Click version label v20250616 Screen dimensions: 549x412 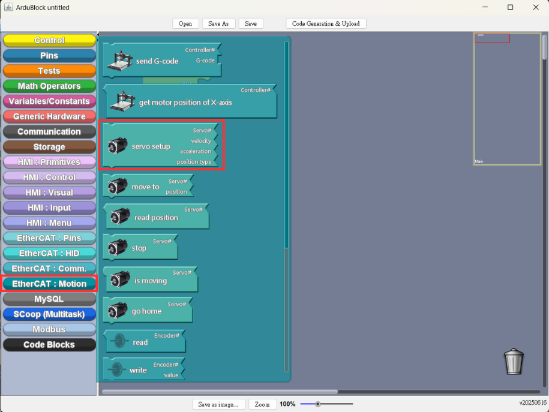coord(533,402)
